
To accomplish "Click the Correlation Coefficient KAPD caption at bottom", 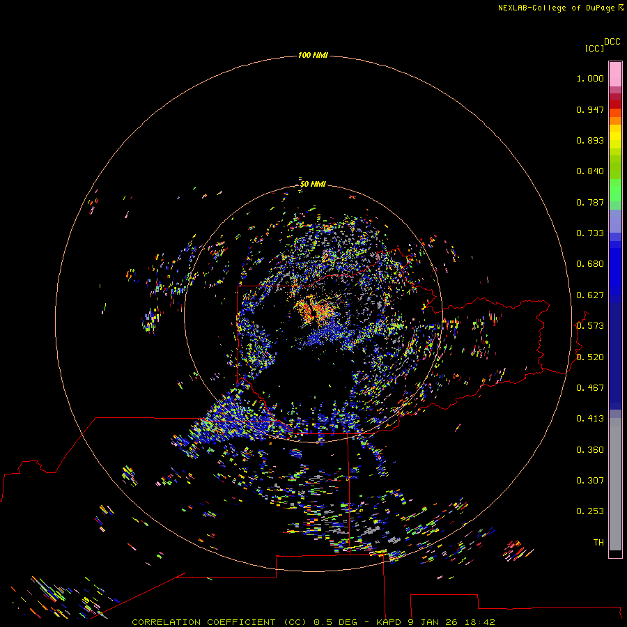I will [x=313, y=622].
